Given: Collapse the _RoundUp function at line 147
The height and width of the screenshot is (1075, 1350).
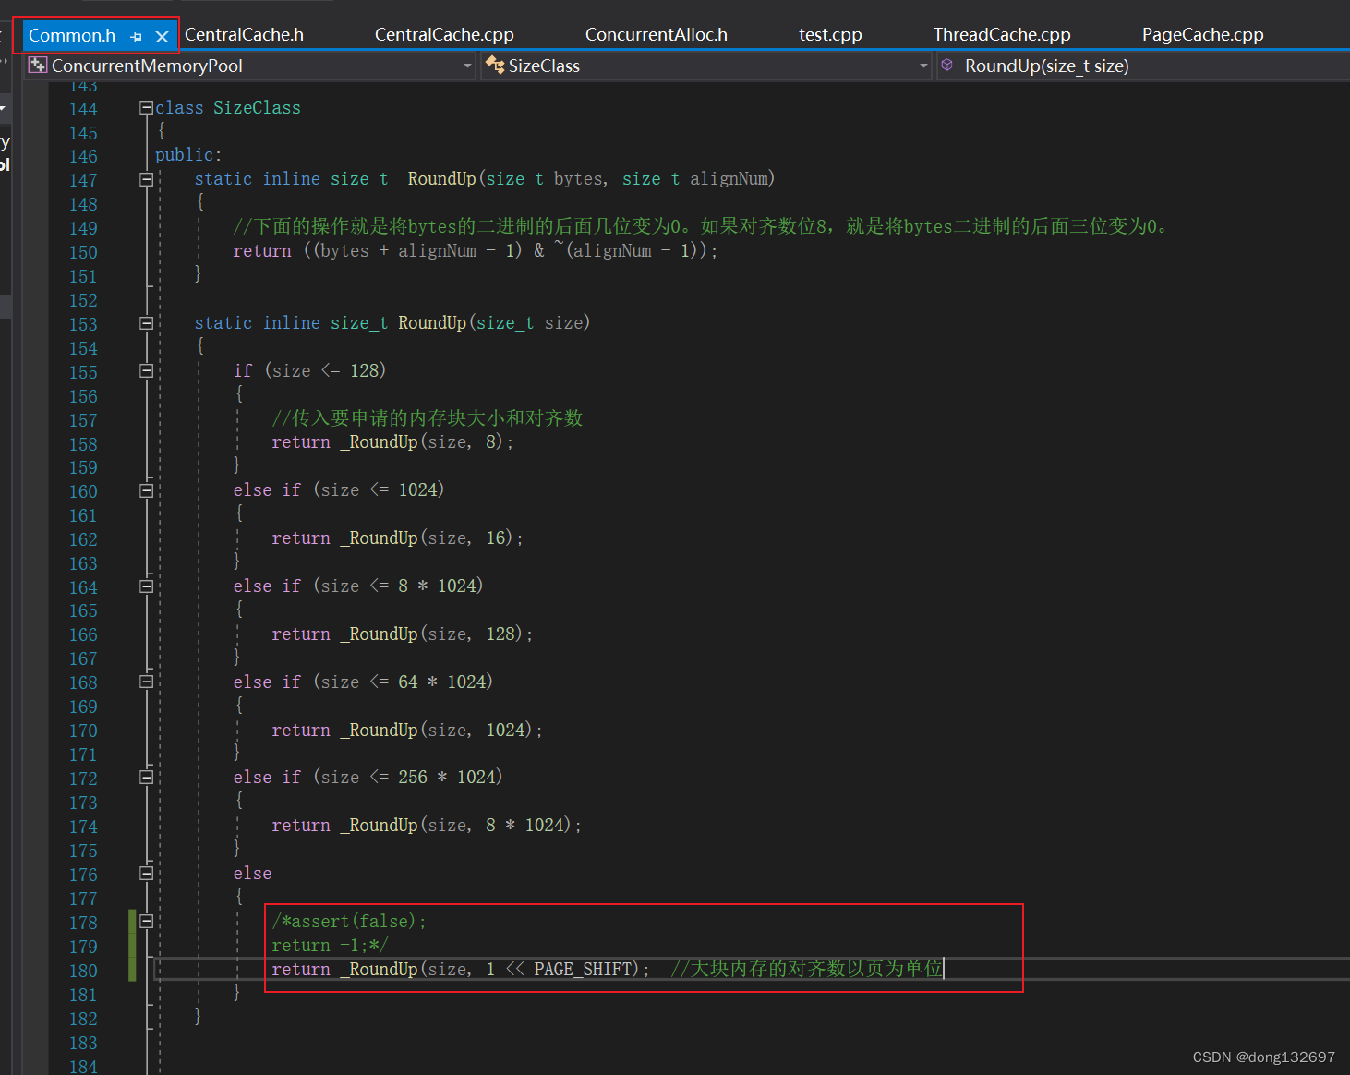Looking at the screenshot, I should tap(146, 179).
